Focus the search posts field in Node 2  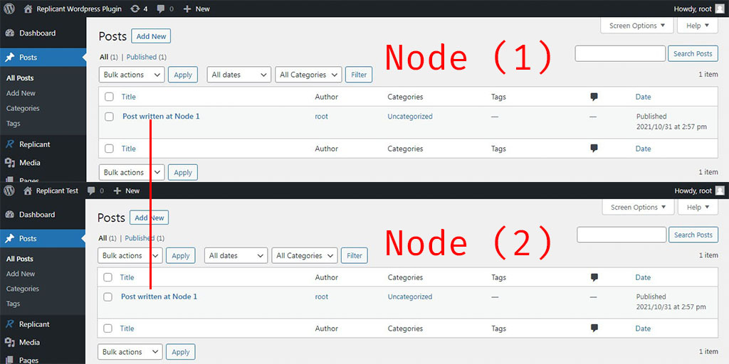click(x=622, y=235)
